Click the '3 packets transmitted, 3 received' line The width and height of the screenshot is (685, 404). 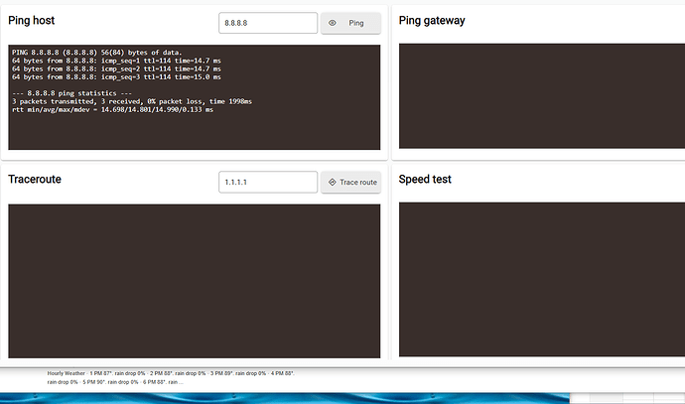point(132,102)
